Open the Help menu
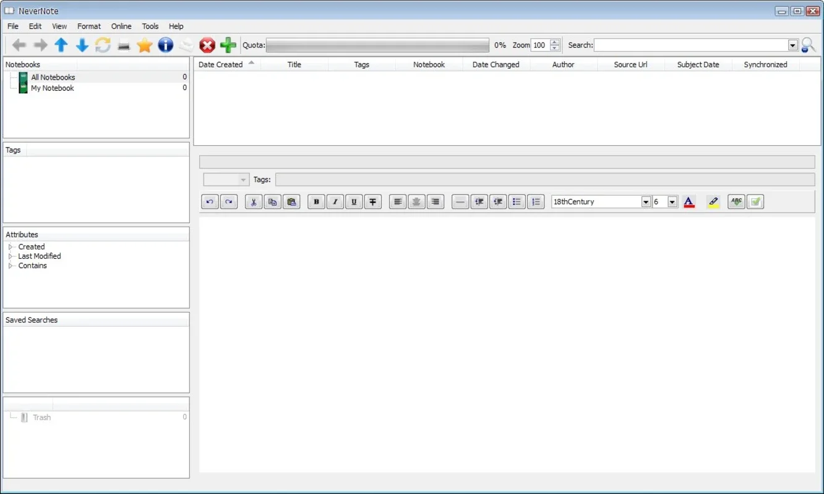824x494 pixels. tap(176, 27)
